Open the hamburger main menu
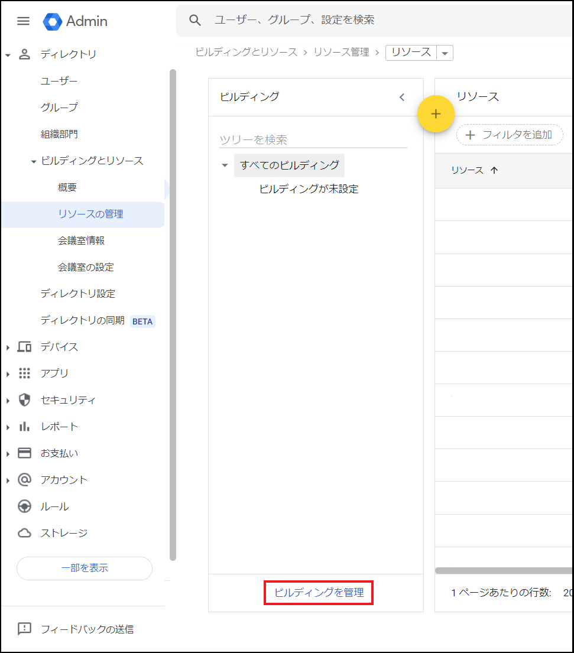Screen dimensions: 574x653 (x=23, y=21)
